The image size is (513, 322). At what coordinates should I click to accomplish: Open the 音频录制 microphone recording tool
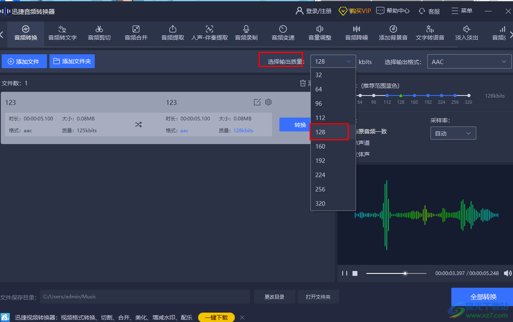[x=246, y=33]
